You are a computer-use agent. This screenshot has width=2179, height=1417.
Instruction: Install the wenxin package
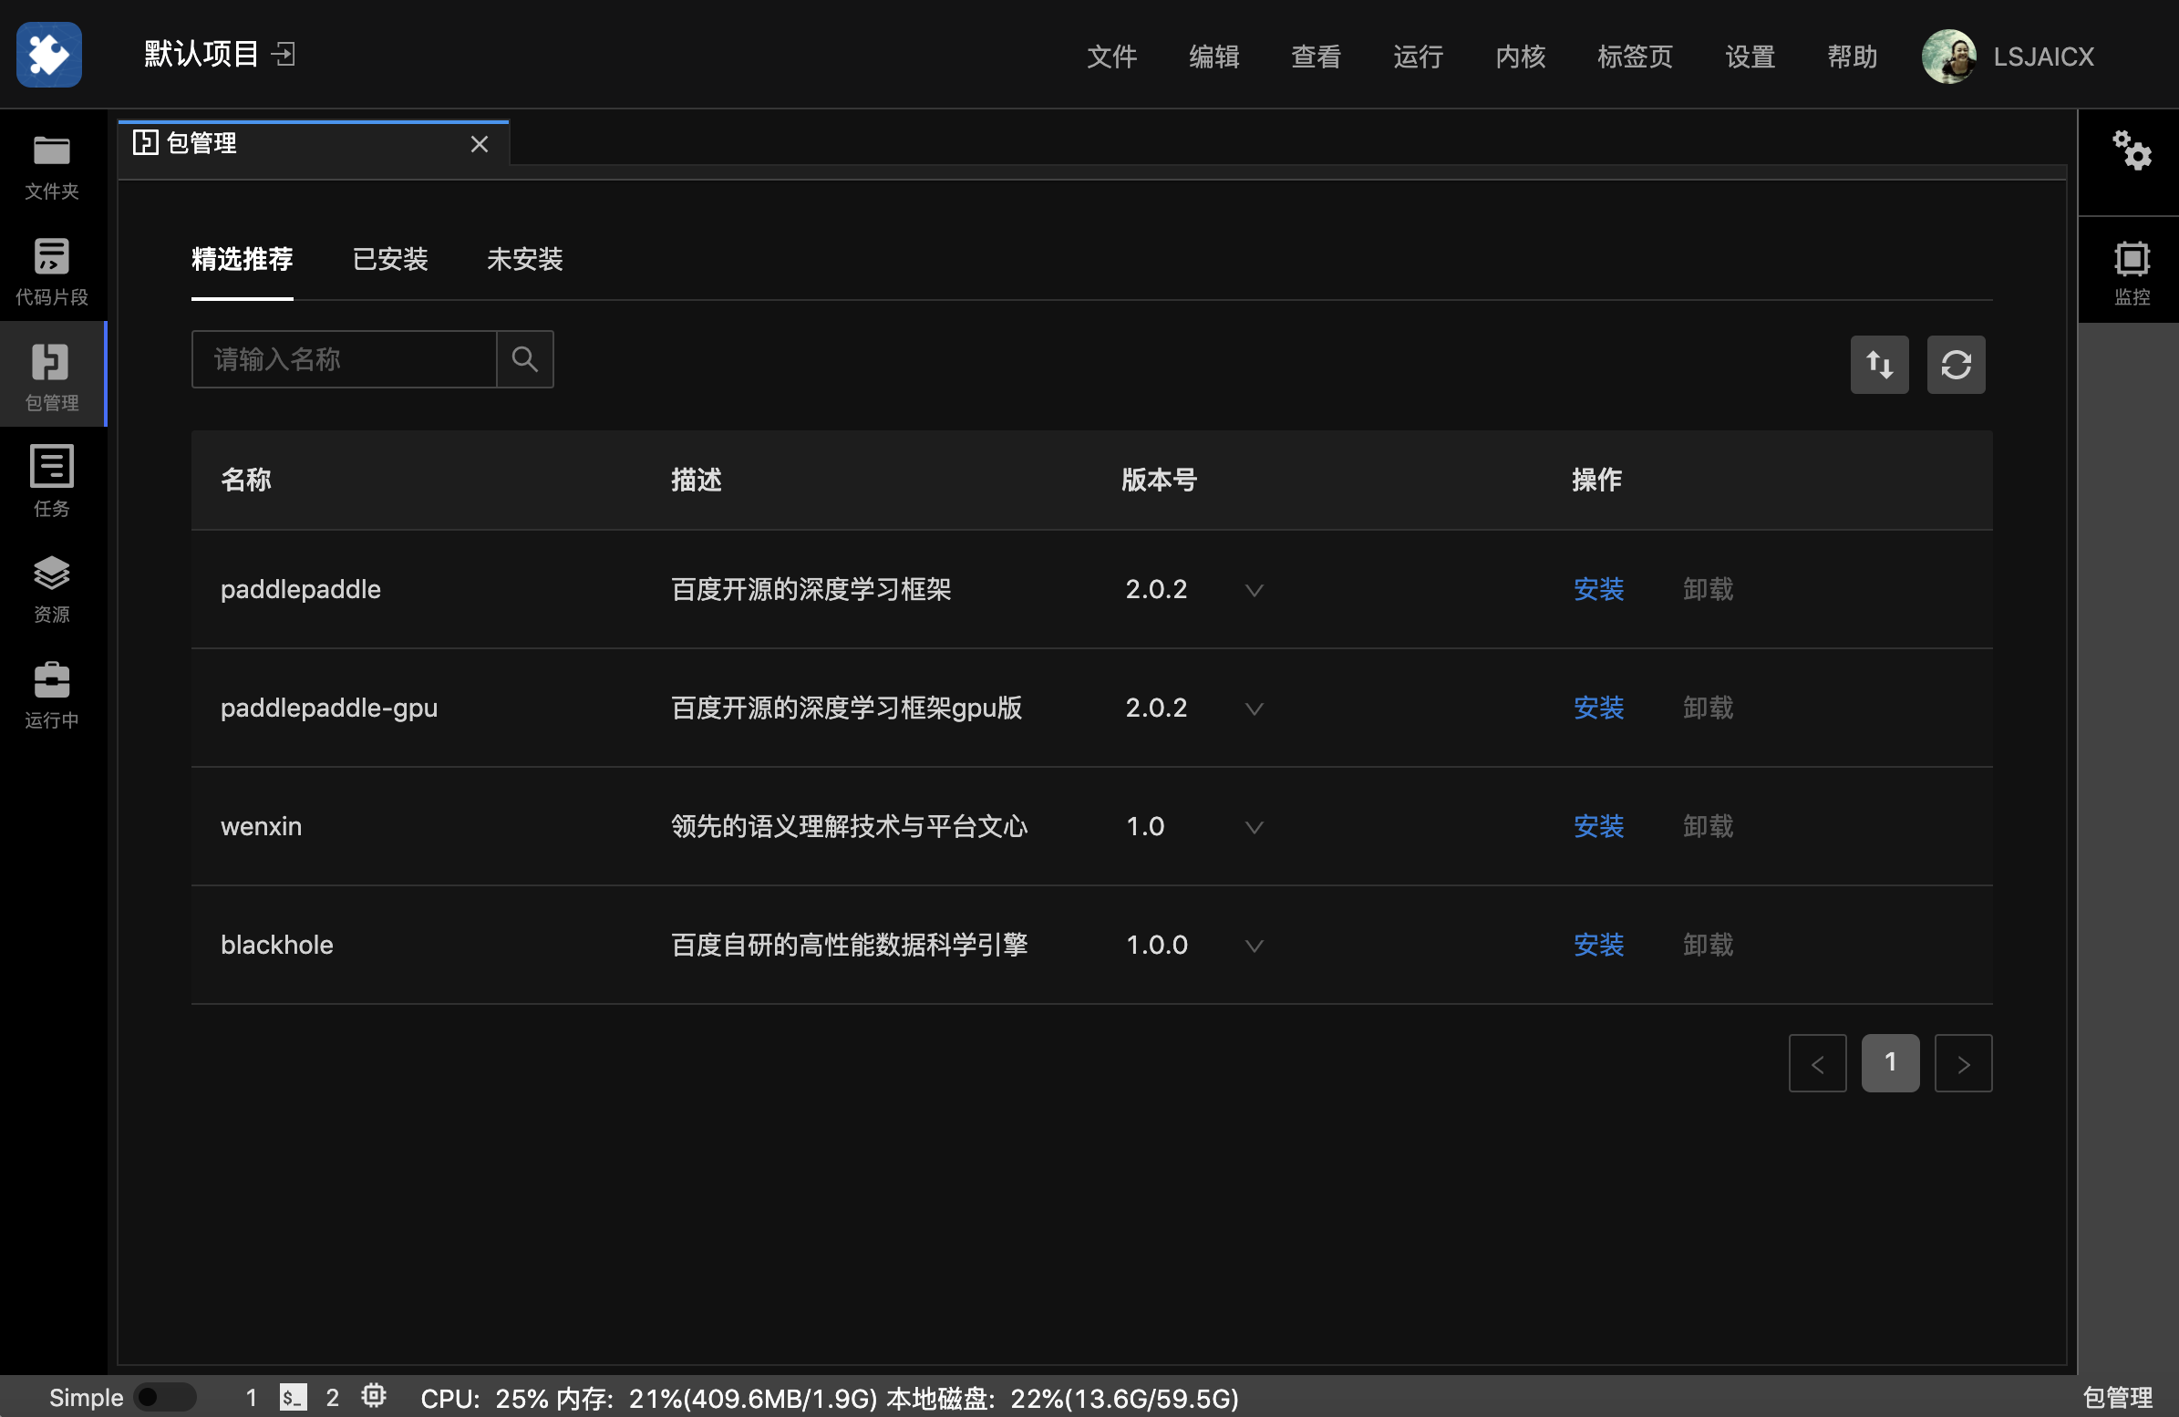click(x=1598, y=826)
